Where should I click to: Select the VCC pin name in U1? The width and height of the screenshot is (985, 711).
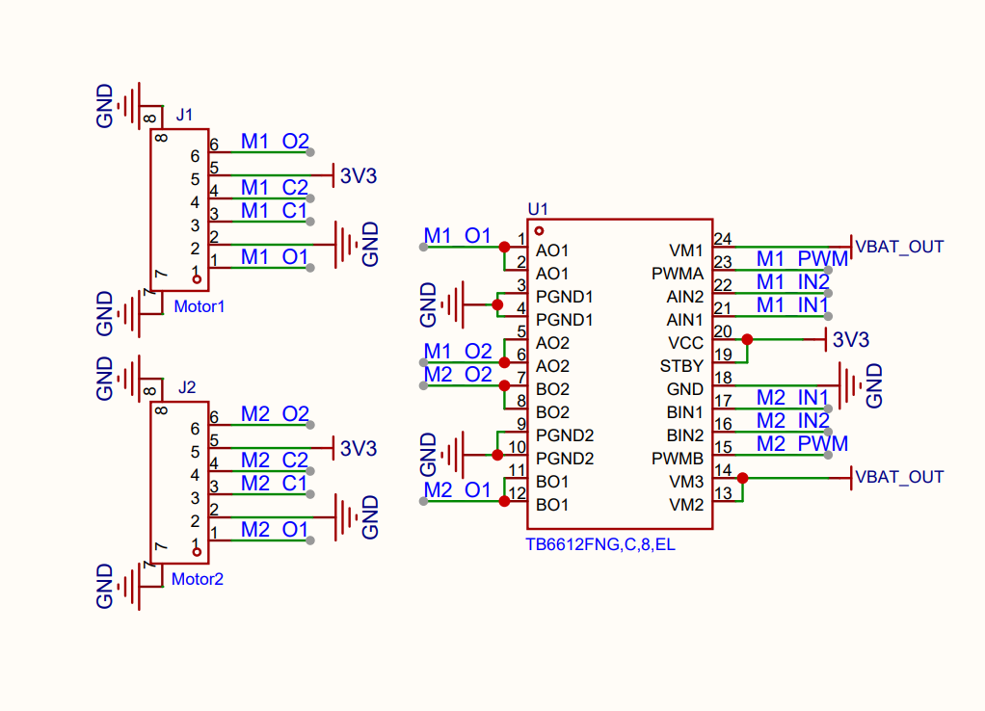(x=686, y=343)
